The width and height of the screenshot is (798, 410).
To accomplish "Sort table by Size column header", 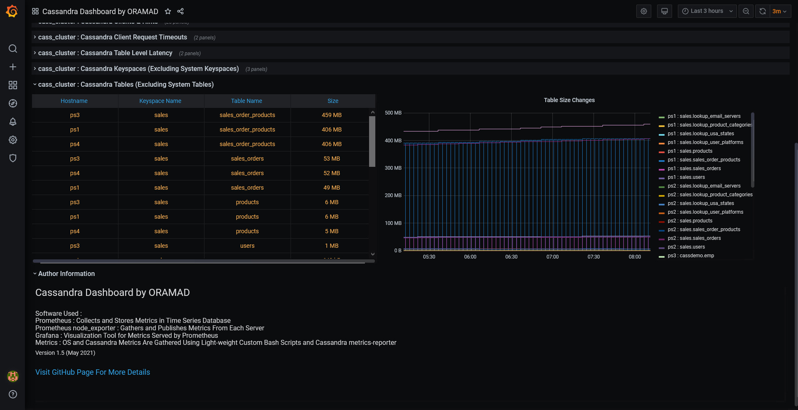I will [333, 101].
